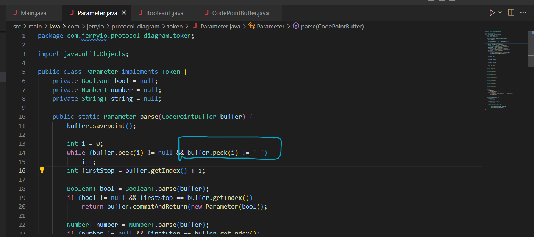Click the Java icon in the breadcrumb
This screenshot has height=237, width=534.
click(x=195, y=27)
